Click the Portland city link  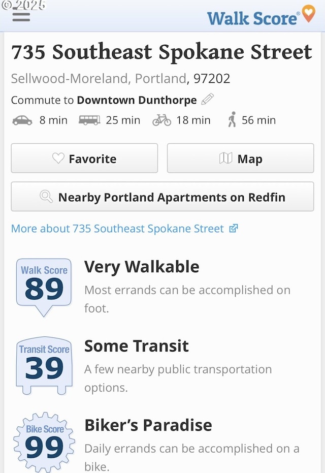(160, 78)
